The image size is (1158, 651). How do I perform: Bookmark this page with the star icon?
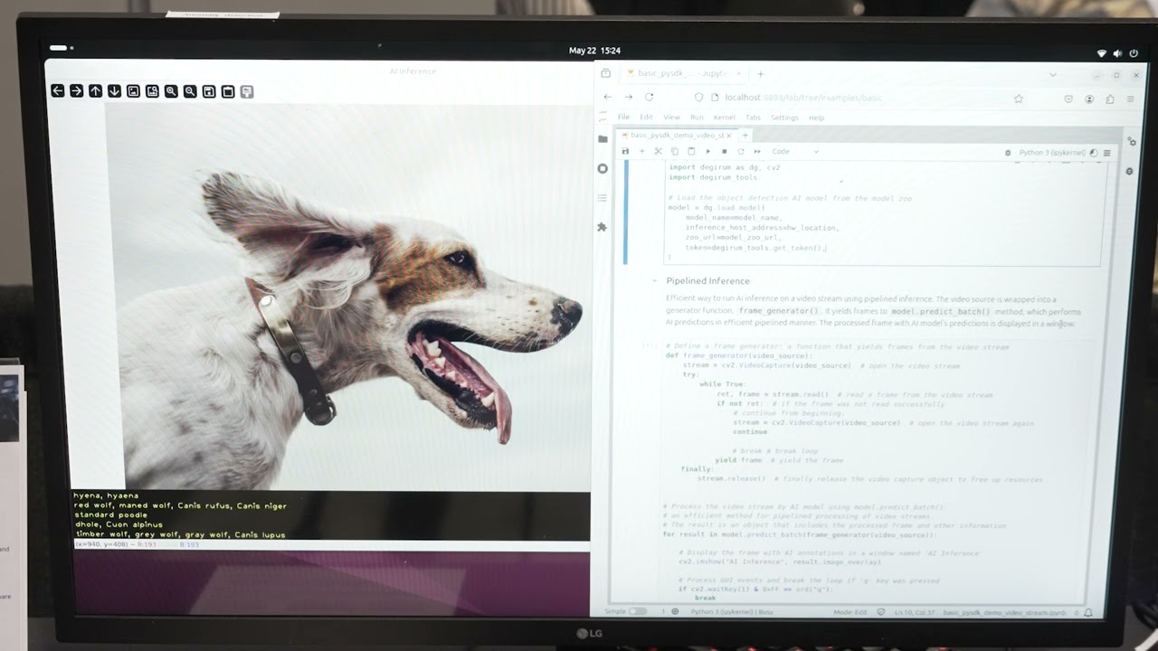(1019, 99)
